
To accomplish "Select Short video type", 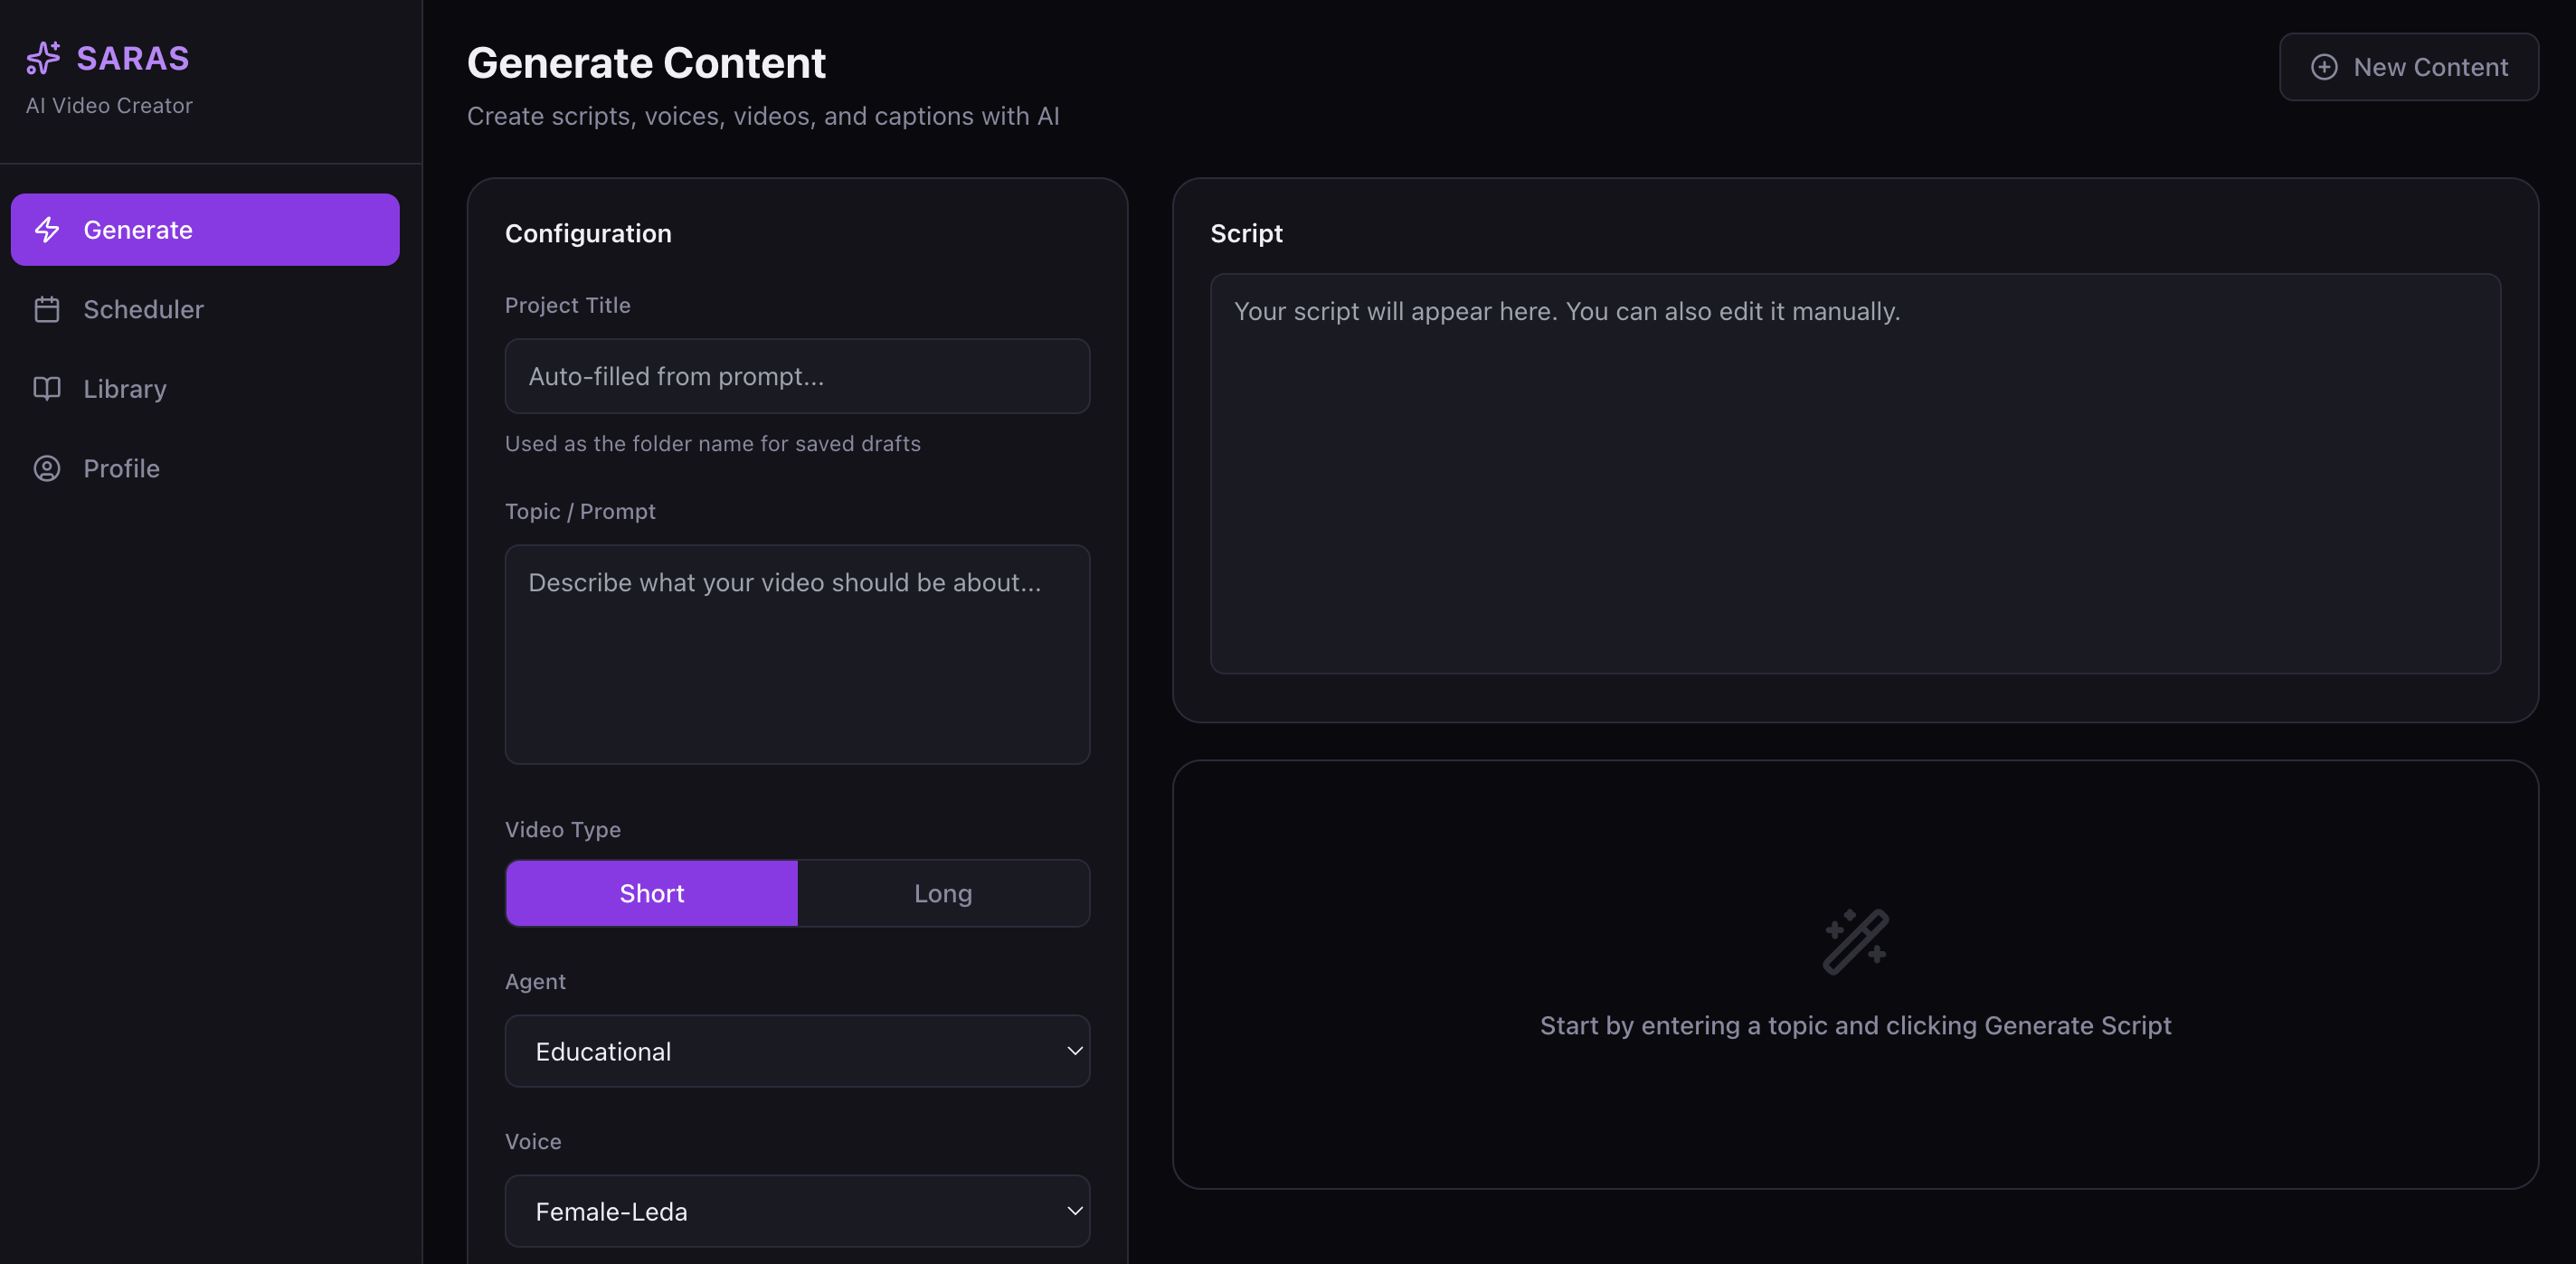I will [x=651, y=893].
